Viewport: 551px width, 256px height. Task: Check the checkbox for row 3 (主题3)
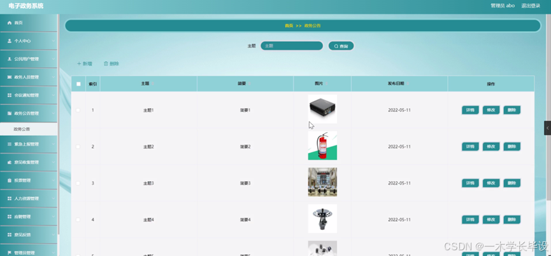click(x=78, y=183)
